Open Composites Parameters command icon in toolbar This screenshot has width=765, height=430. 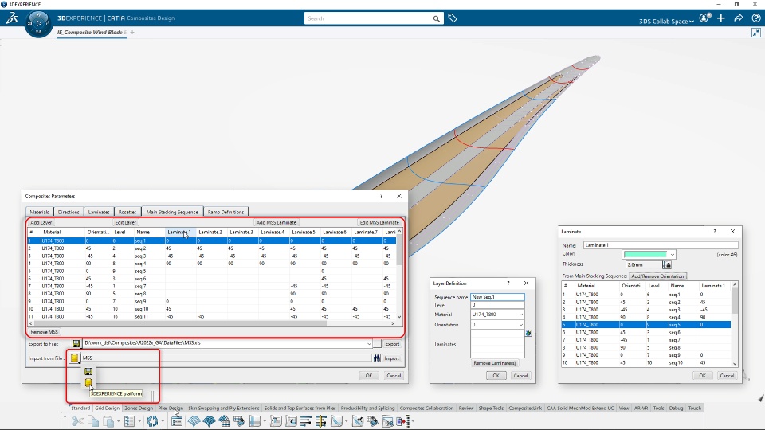tap(177, 420)
